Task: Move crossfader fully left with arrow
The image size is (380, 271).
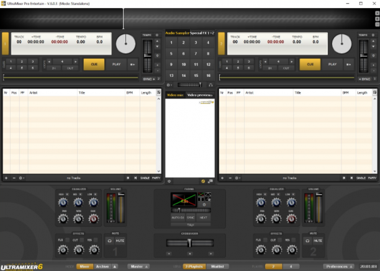Action: [x=169, y=254]
